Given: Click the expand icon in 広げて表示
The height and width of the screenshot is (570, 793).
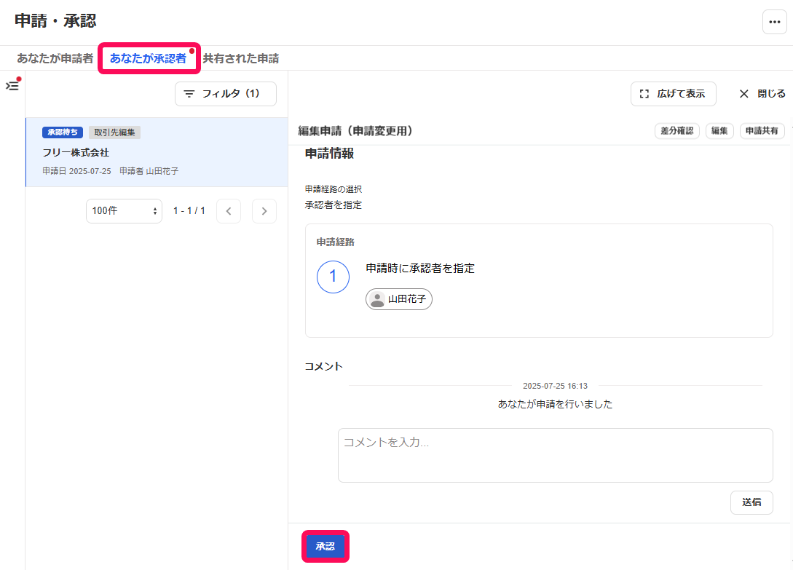Looking at the screenshot, I should tap(644, 94).
